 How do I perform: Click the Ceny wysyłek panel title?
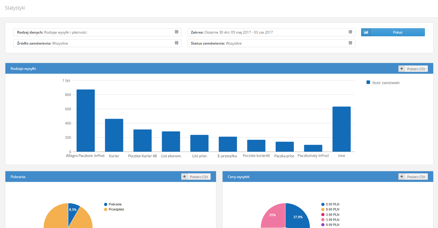(x=239, y=177)
